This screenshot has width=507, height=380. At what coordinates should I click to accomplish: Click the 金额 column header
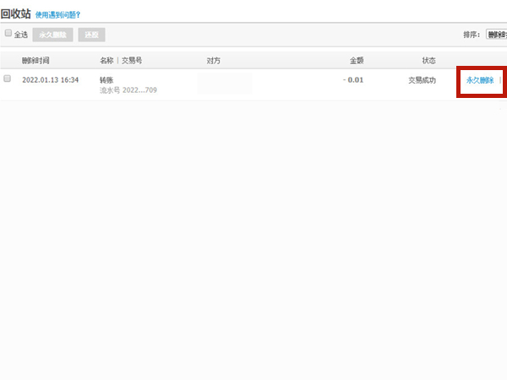pos(357,60)
